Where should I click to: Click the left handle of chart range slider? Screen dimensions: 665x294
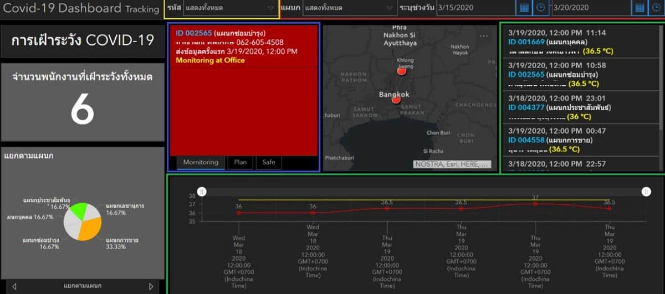pos(202,191)
